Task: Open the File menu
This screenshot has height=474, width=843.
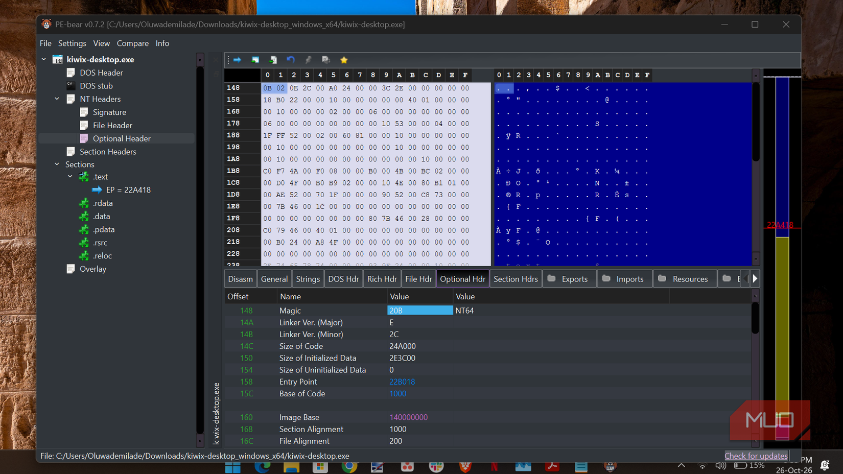Action: [45, 43]
